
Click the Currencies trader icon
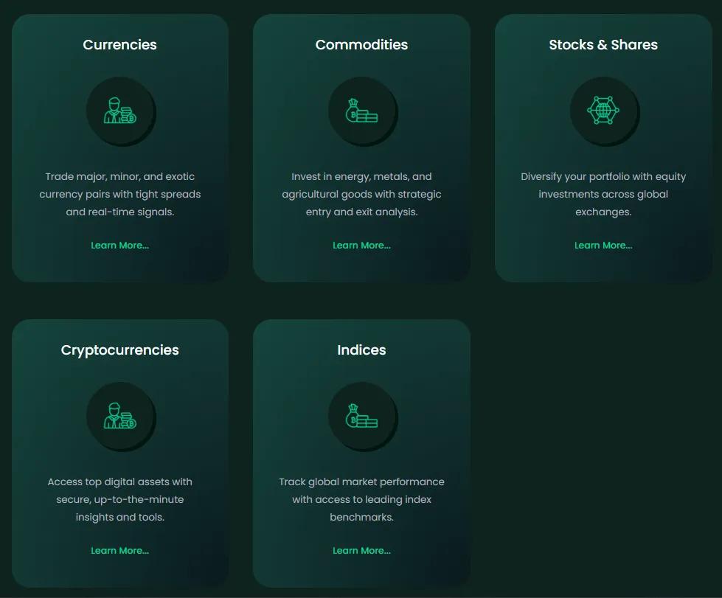[x=119, y=111]
